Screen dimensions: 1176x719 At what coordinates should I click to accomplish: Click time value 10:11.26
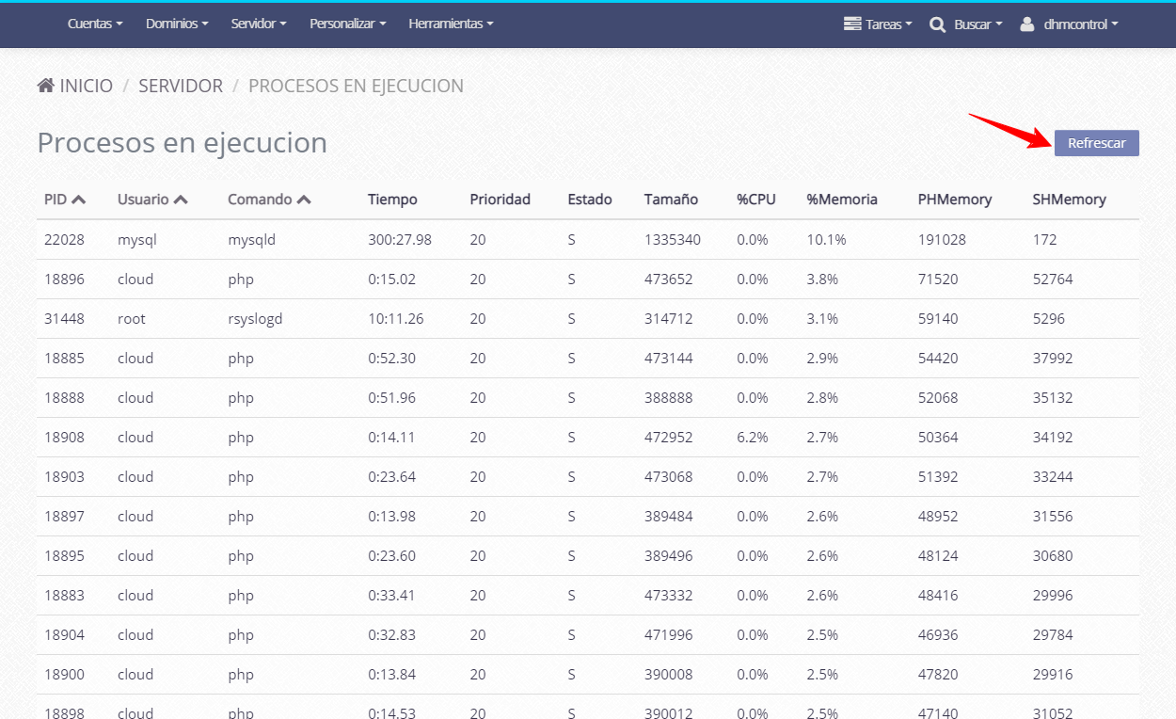(x=396, y=319)
